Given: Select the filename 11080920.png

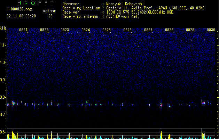Looking at the screenshot, I should point(19,9).
